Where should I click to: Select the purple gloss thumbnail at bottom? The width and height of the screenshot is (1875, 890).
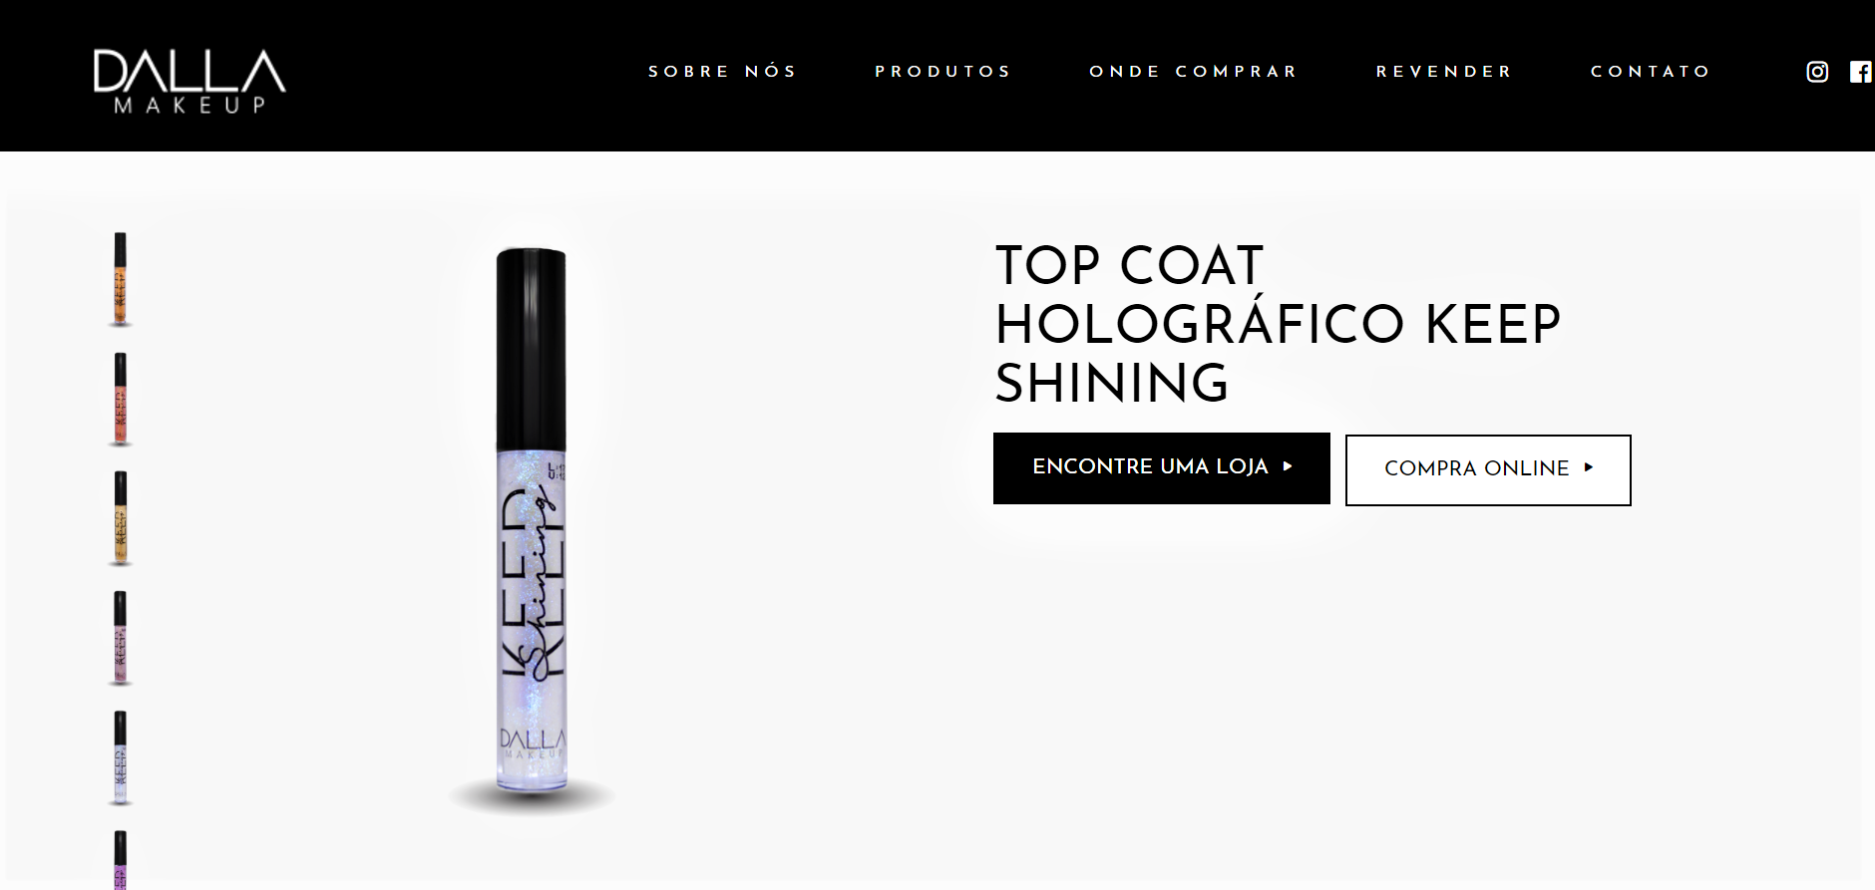point(120,859)
